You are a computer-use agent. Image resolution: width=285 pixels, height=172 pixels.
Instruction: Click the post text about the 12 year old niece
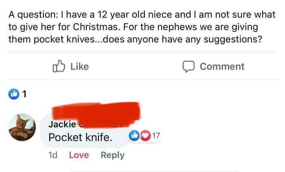[x=142, y=27]
